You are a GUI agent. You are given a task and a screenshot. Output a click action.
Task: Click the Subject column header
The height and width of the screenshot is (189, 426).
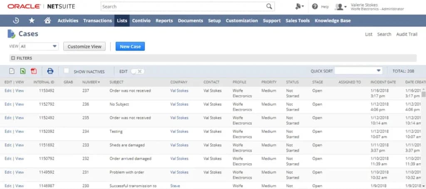pos(116,82)
